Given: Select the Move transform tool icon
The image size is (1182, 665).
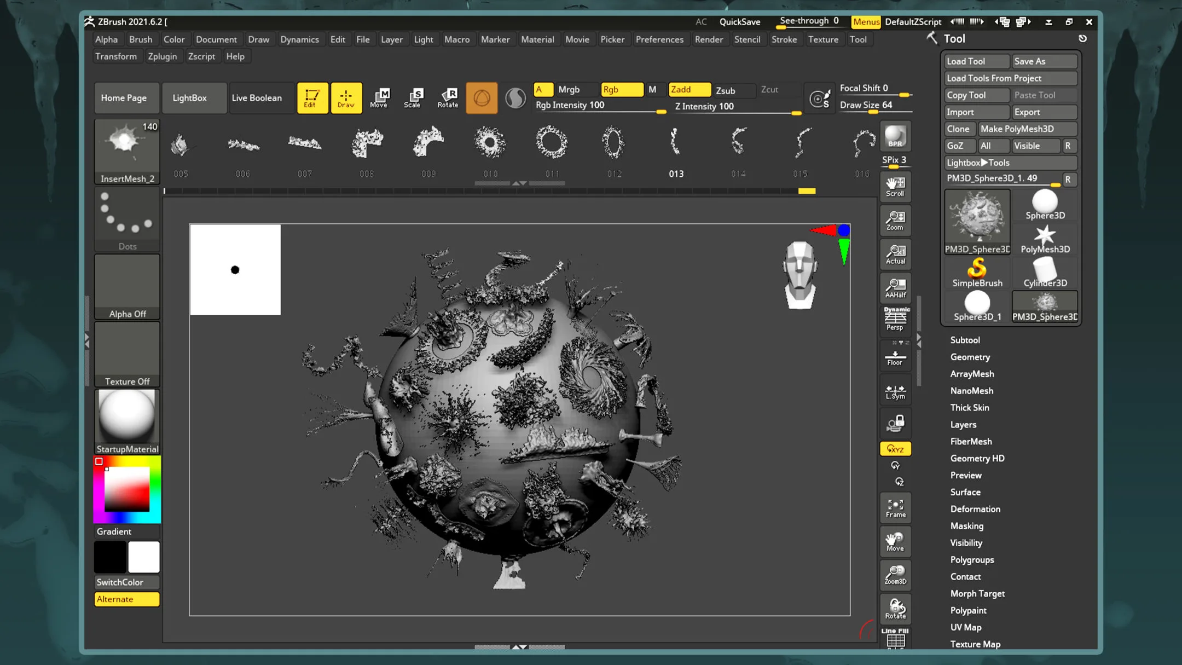Looking at the screenshot, I should pyautogui.click(x=379, y=97).
